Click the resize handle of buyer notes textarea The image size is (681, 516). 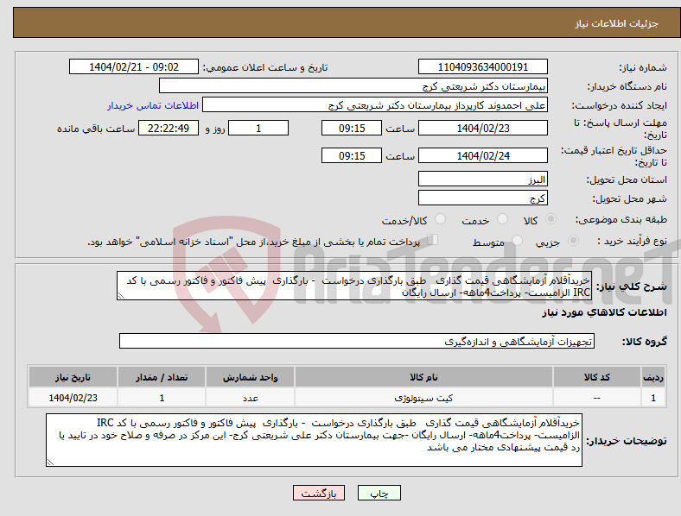[50, 463]
